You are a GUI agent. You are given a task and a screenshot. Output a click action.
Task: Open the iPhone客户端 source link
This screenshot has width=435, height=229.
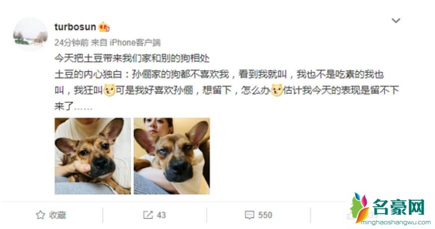tap(135, 42)
